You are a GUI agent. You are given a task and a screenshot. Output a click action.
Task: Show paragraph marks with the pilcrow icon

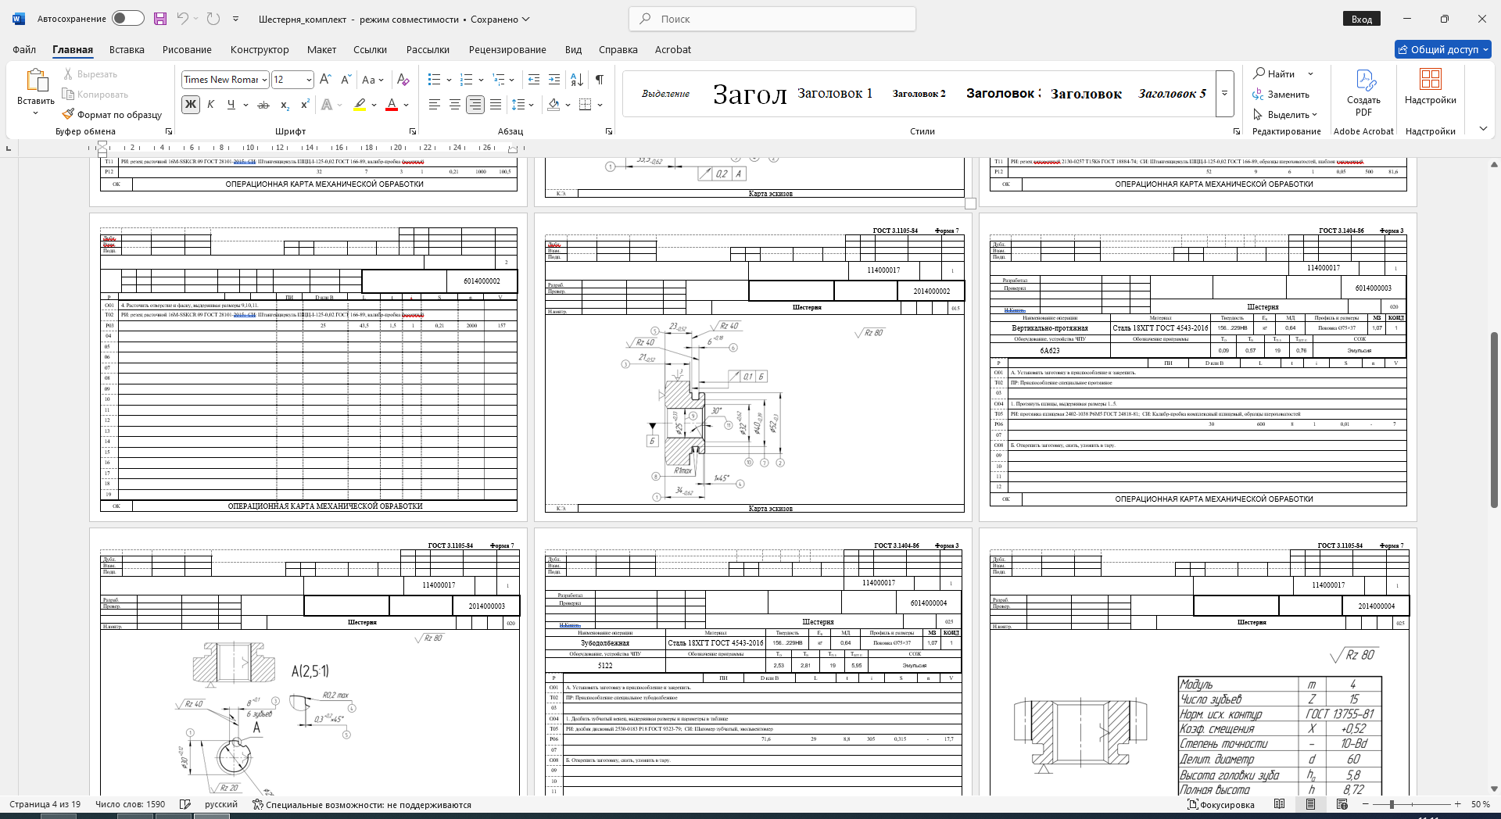[600, 80]
